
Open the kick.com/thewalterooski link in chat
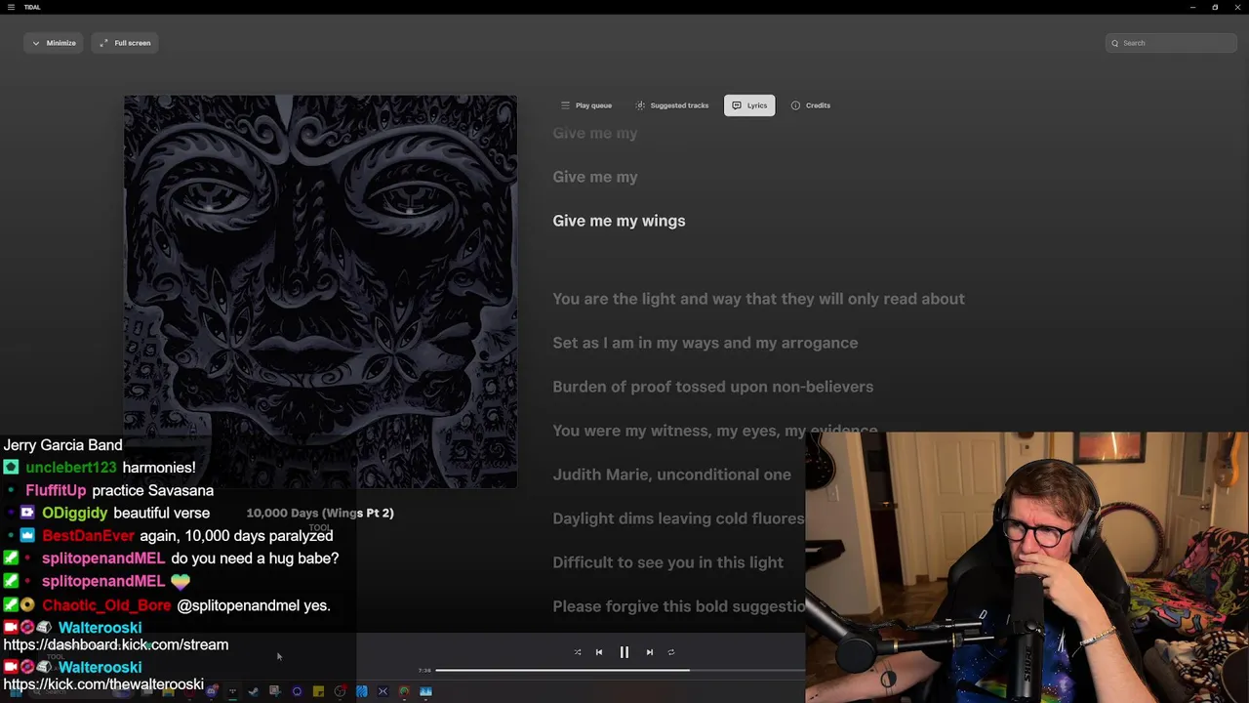103,684
